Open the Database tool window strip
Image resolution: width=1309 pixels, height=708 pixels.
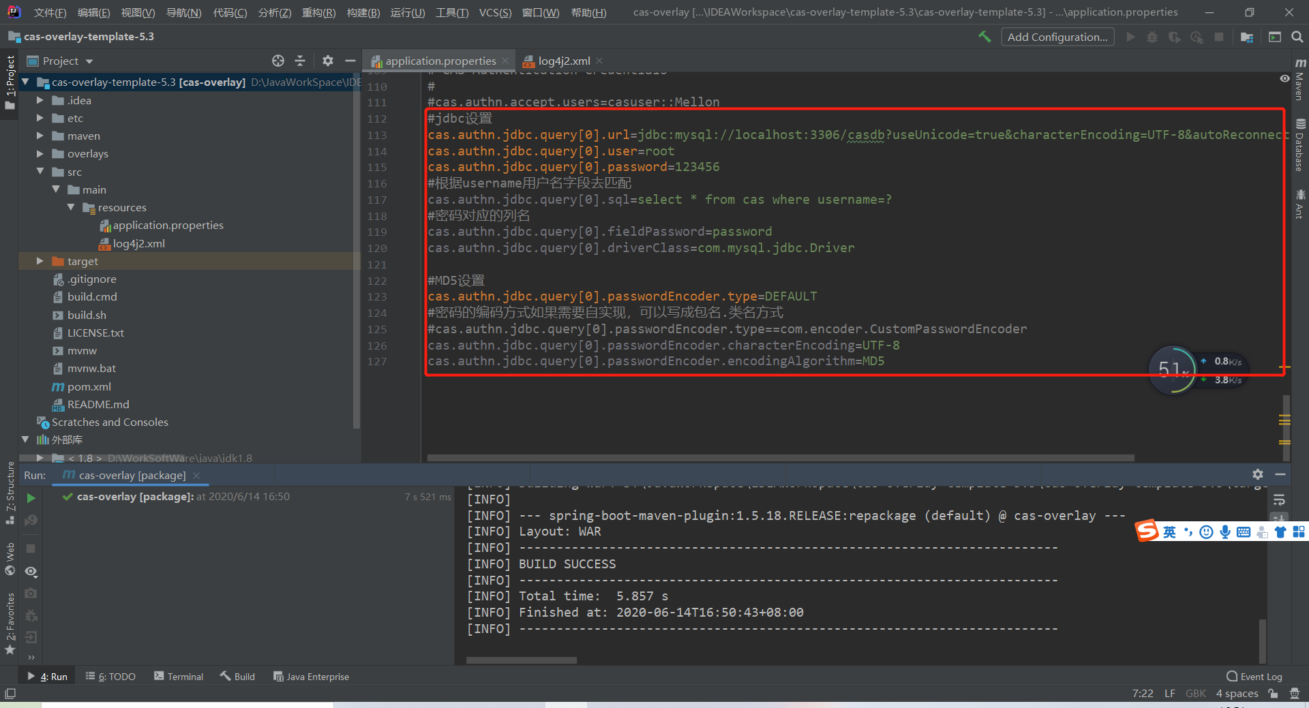pyautogui.click(x=1300, y=146)
